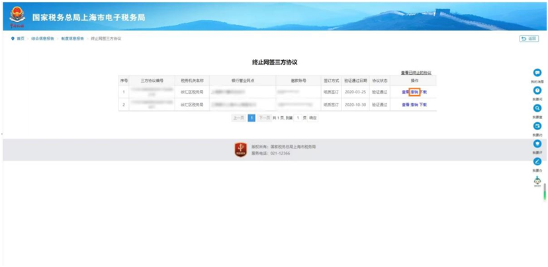The height and width of the screenshot is (267, 548).
Task: Click the tax bureau emblem logo
Action: pos(17,17)
